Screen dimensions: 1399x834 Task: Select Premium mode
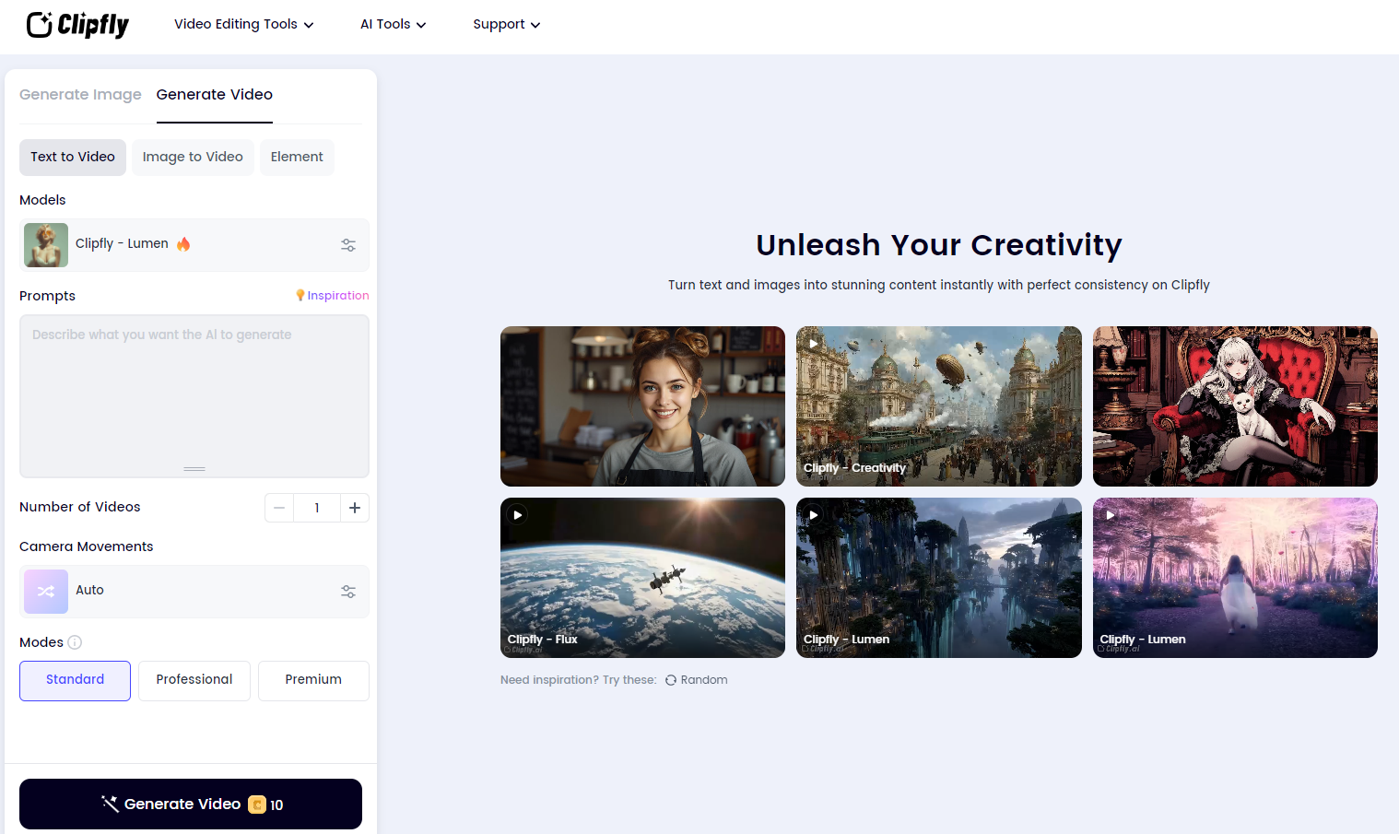click(x=313, y=680)
